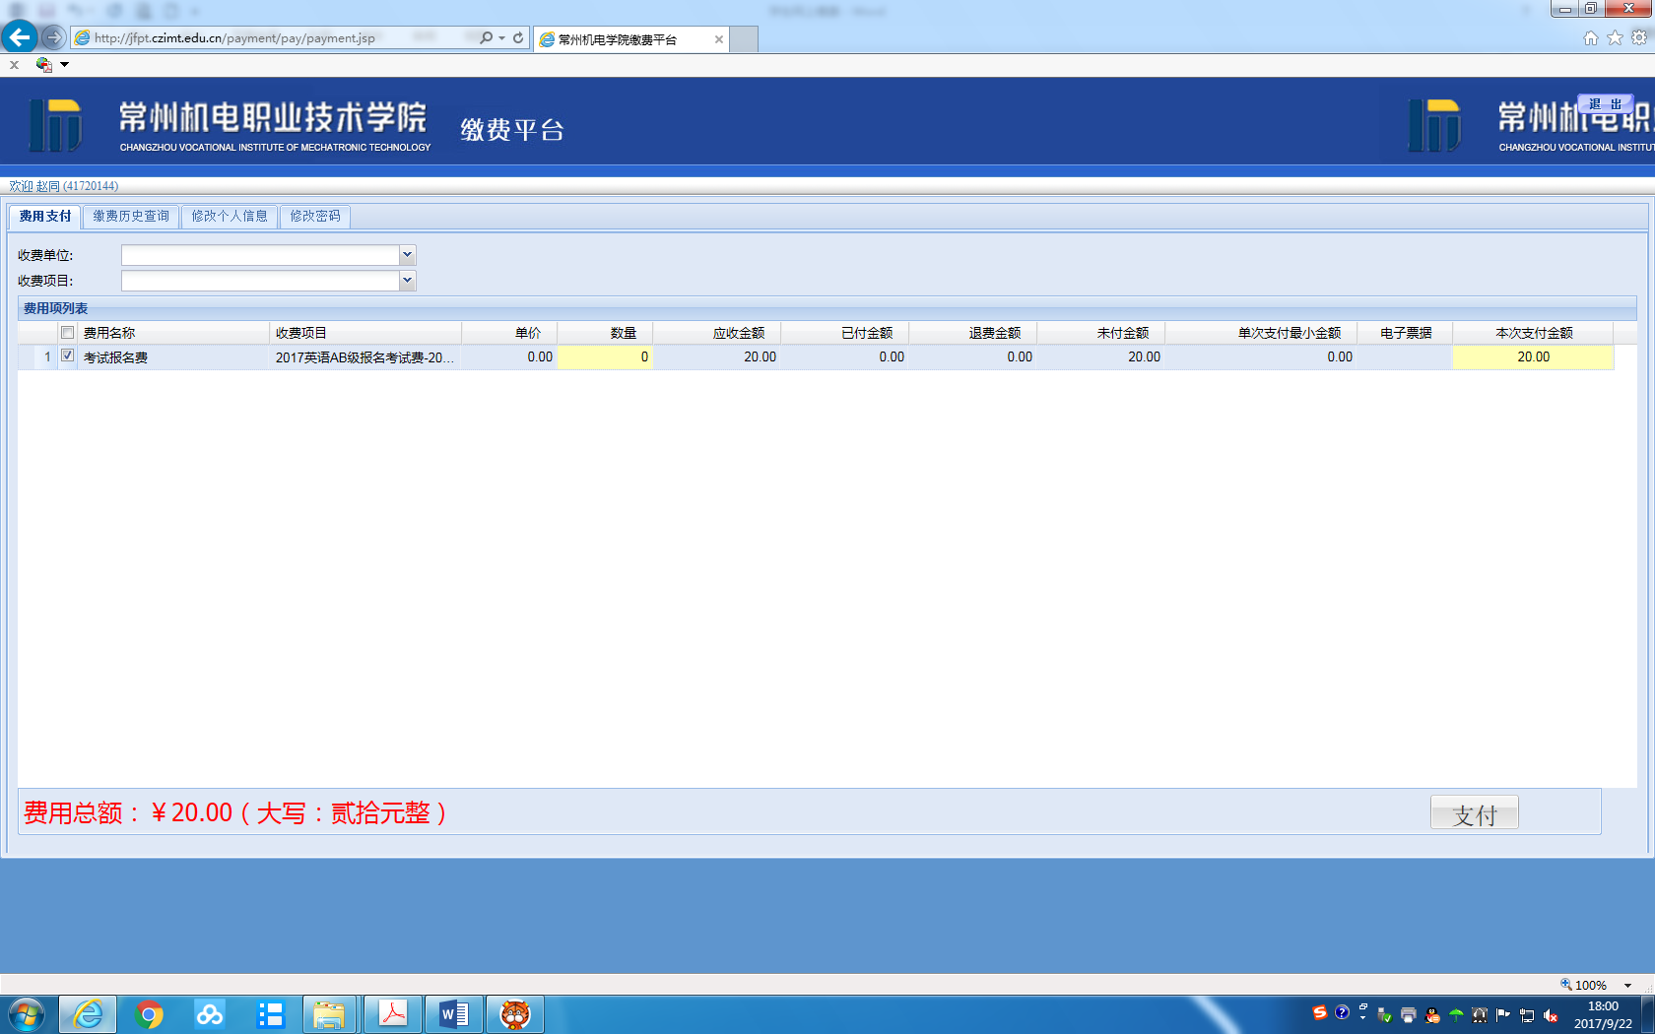Click the refresh icon in address bar
The width and height of the screenshot is (1655, 1034).
coord(518,37)
